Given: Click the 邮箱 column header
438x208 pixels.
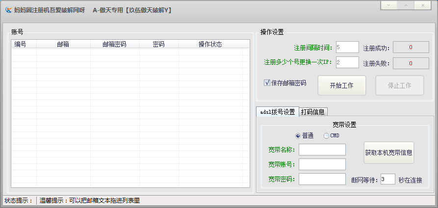Looking at the screenshot, I should [x=63, y=45].
